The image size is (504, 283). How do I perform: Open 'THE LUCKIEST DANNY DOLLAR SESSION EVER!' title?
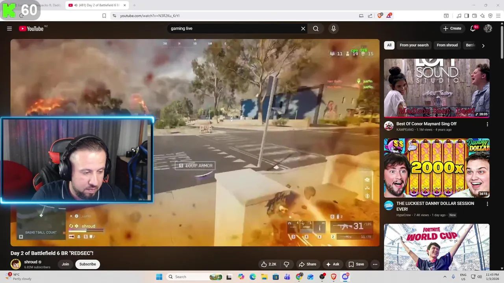tap(435, 206)
